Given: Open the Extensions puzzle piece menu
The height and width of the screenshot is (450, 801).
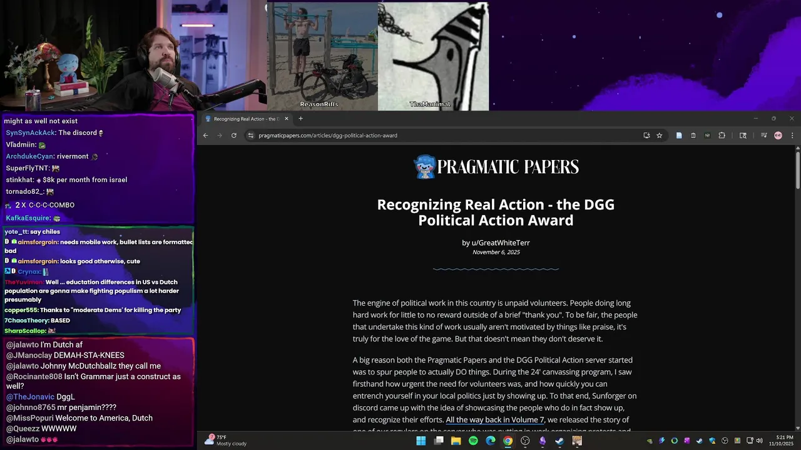Looking at the screenshot, I should 722,135.
